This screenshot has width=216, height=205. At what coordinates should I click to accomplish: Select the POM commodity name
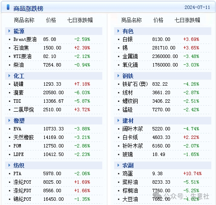pos(17,146)
